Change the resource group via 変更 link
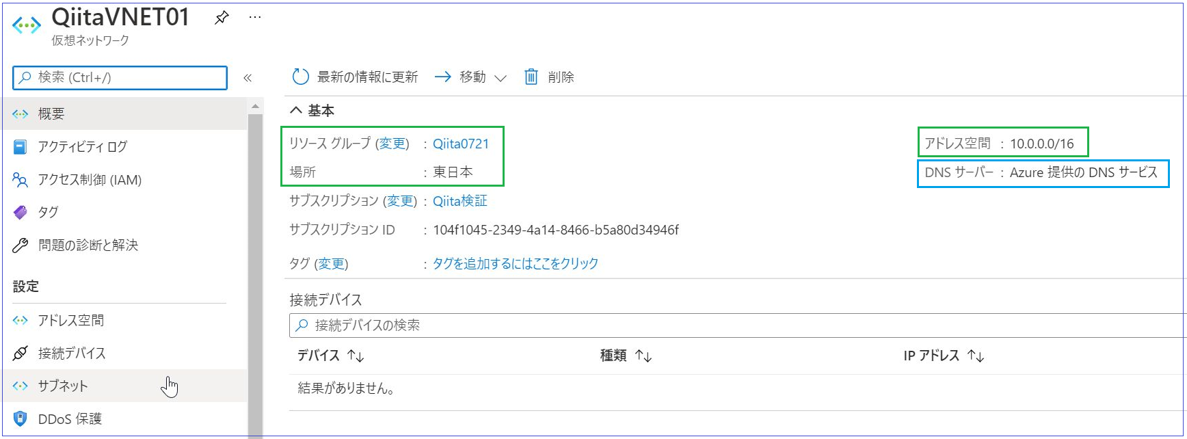This screenshot has height=439, width=1187. pos(392,144)
